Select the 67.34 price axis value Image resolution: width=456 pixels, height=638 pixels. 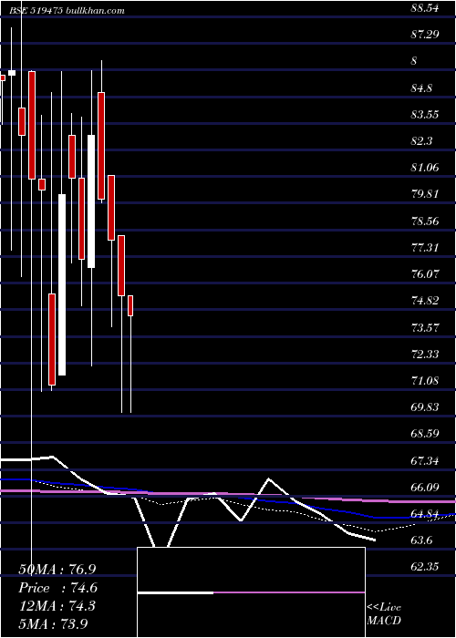click(x=425, y=460)
